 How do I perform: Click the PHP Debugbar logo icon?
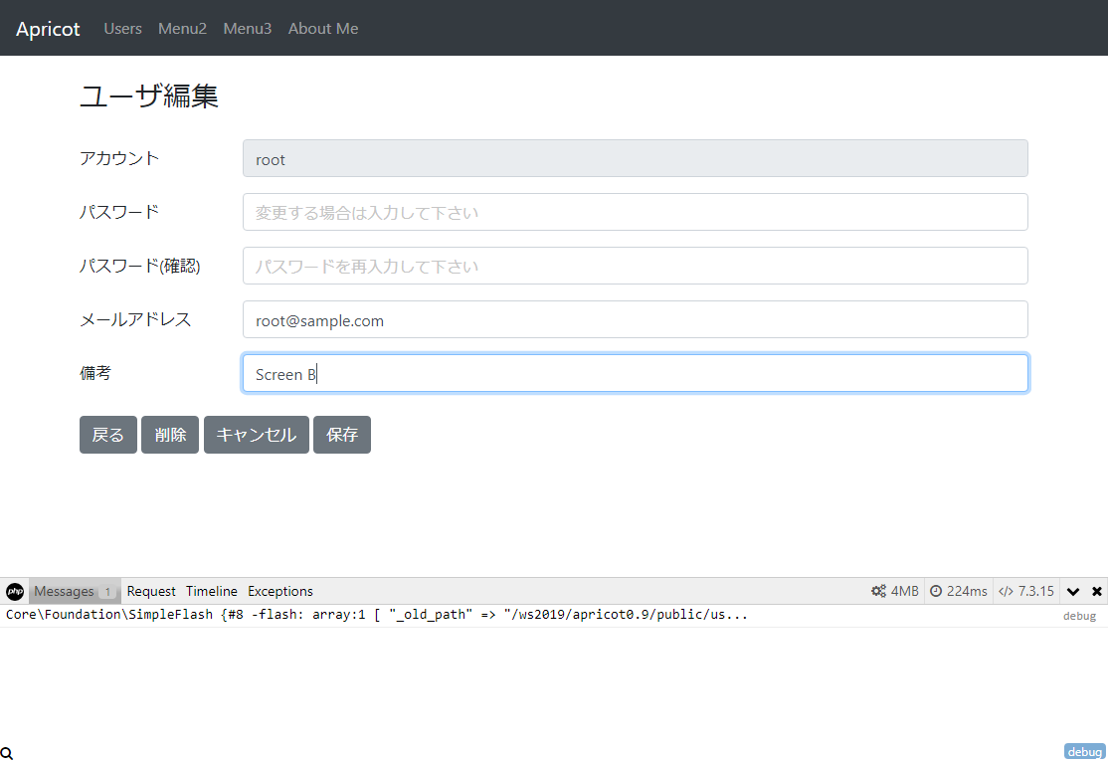tap(15, 591)
